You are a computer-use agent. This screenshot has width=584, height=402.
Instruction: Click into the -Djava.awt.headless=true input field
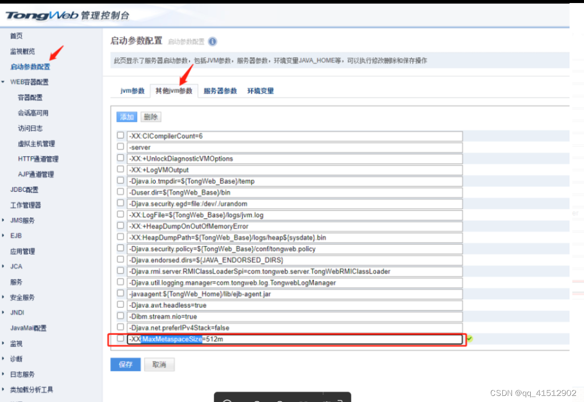295,305
